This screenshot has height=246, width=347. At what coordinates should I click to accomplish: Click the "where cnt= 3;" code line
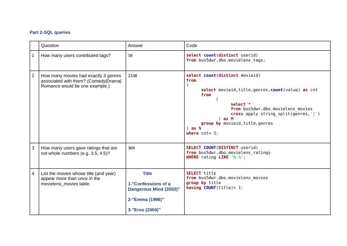[202, 133]
